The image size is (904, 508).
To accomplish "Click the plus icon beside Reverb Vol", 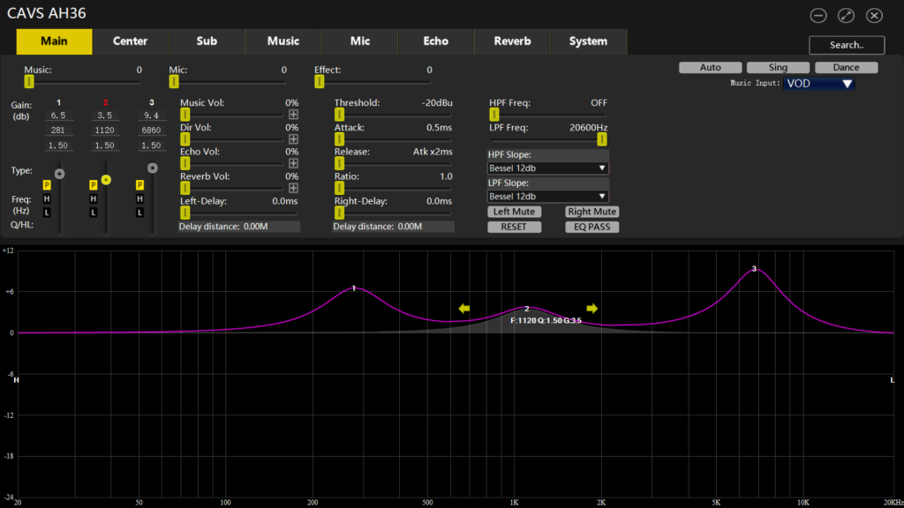I will (x=293, y=188).
